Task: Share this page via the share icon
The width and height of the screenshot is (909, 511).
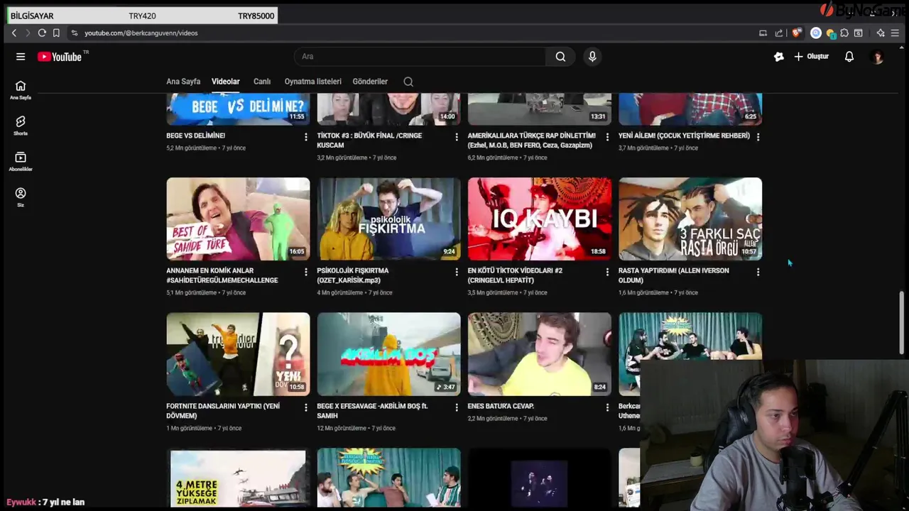Action: point(779,33)
